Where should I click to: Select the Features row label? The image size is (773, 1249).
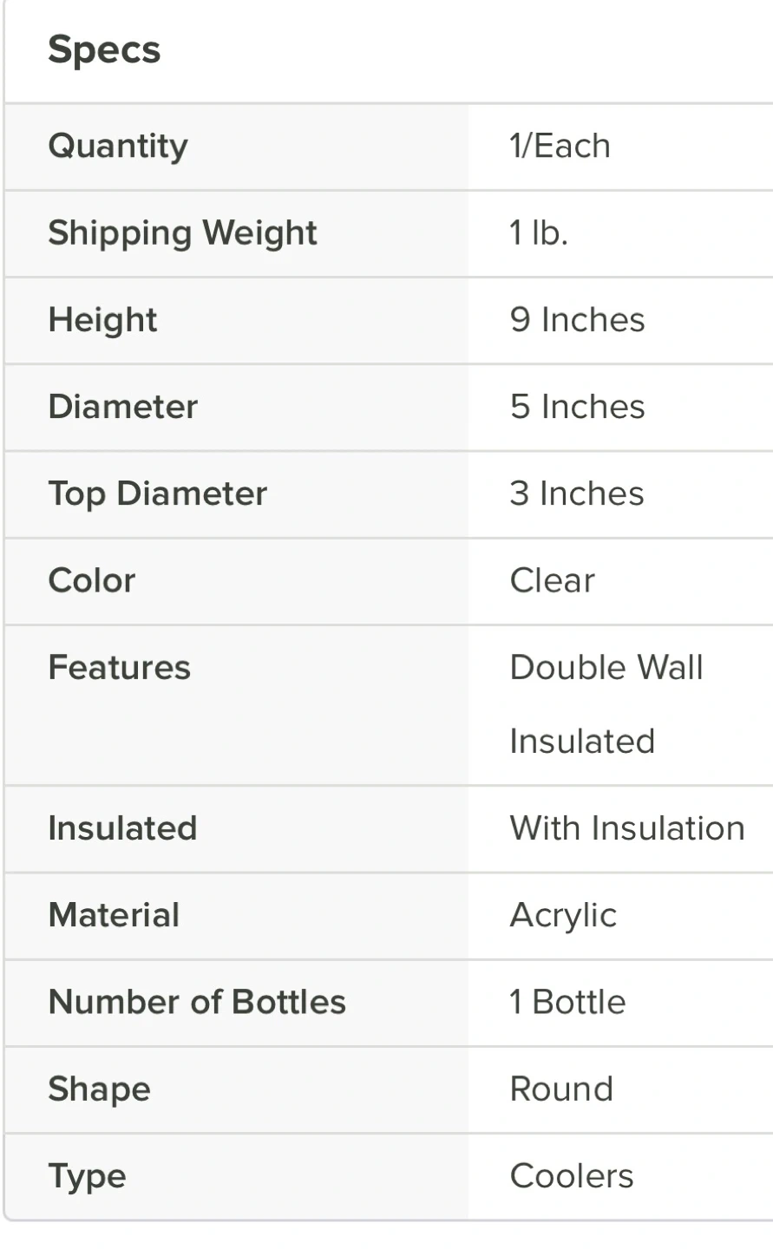(119, 668)
